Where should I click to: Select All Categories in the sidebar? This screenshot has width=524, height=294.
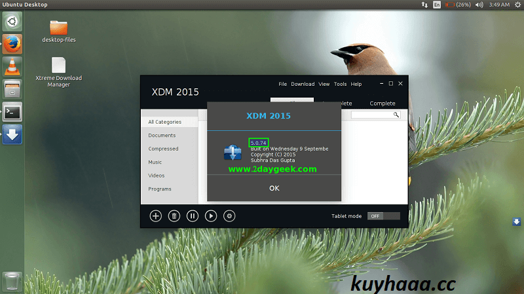(170, 122)
